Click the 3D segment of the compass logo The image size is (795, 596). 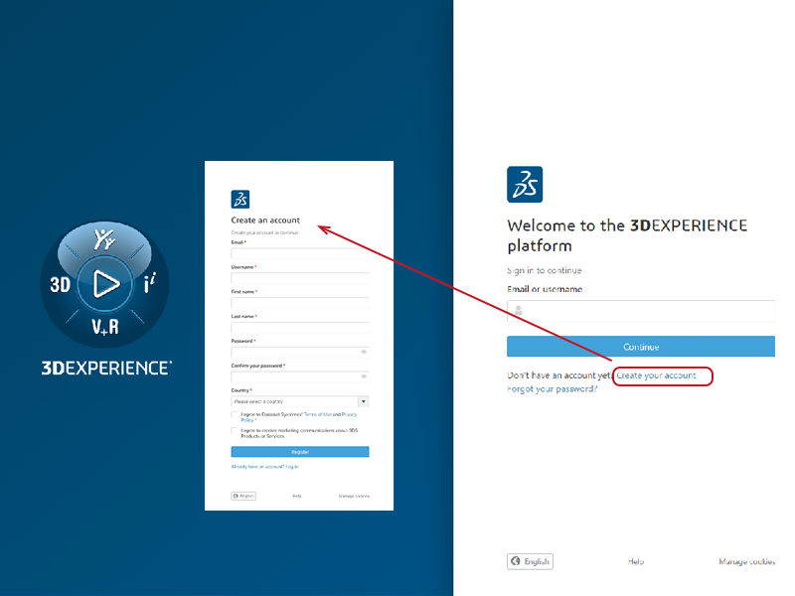60,283
